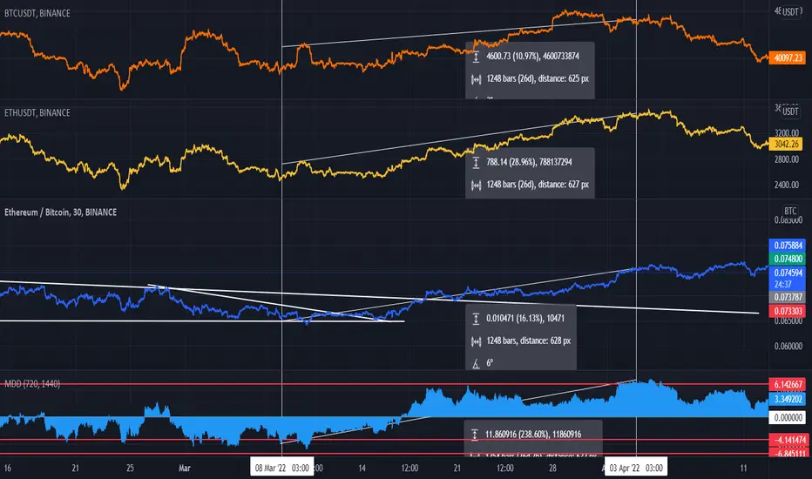Click the 28 label on the time axis

point(552,469)
